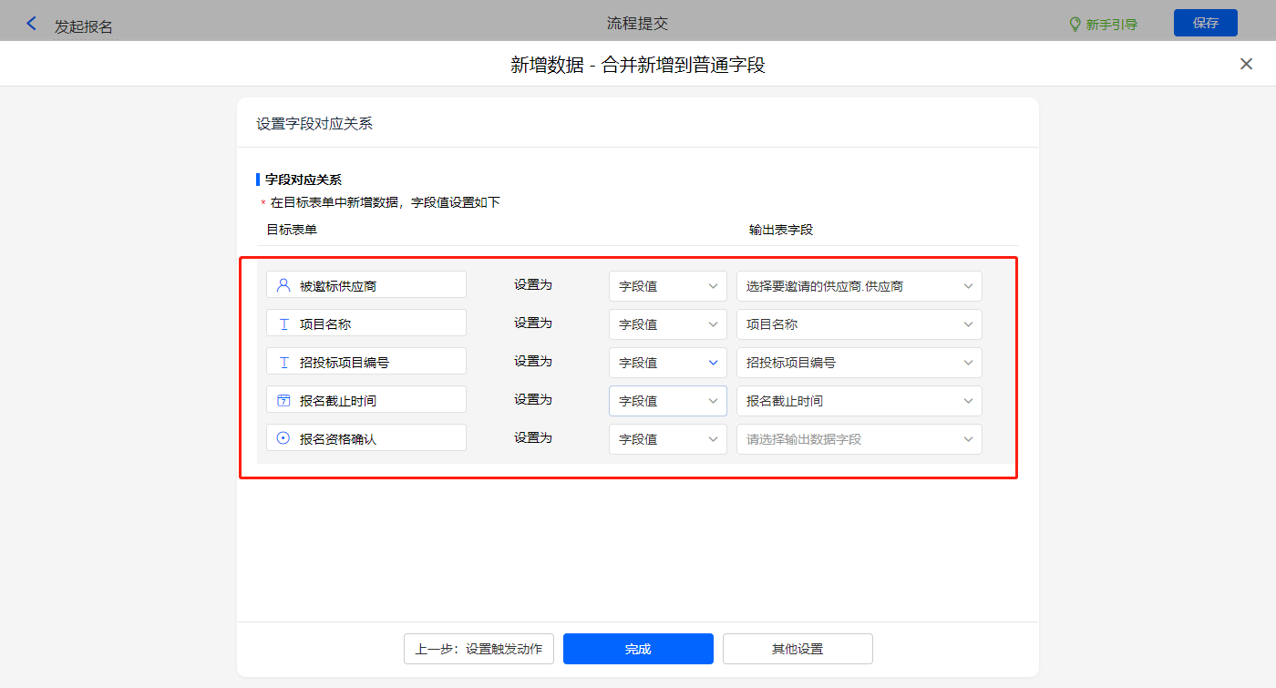This screenshot has width=1276, height=688.
Task: Click text icon in 招投标项目编号 field
Action: pos(283,362)
